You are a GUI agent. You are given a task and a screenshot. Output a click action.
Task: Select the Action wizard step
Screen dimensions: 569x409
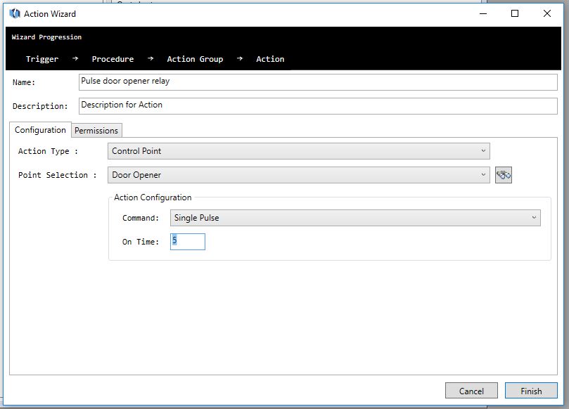pyautogui.click(x=270, y=59)
